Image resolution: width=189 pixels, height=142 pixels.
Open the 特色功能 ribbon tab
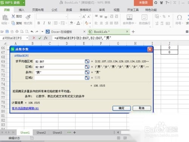151,10
